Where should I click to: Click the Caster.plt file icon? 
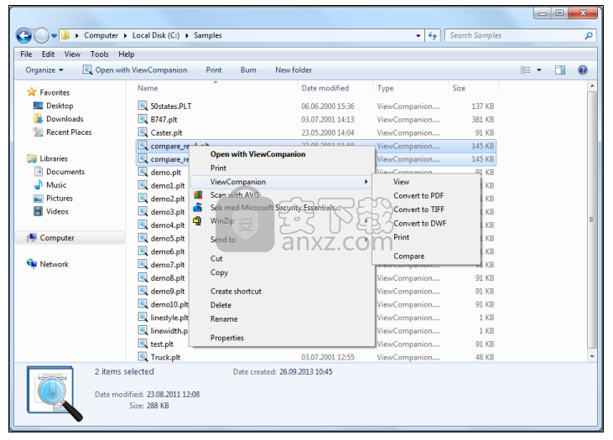143,132
